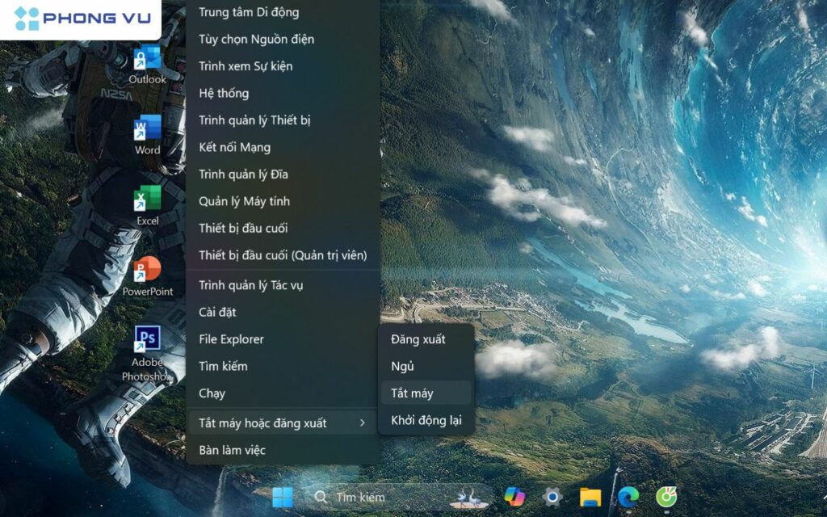The height and width of the screenshot is (517, 827).
Task: Open Copilot from the taskbar
Action: (x=514, y=497)
